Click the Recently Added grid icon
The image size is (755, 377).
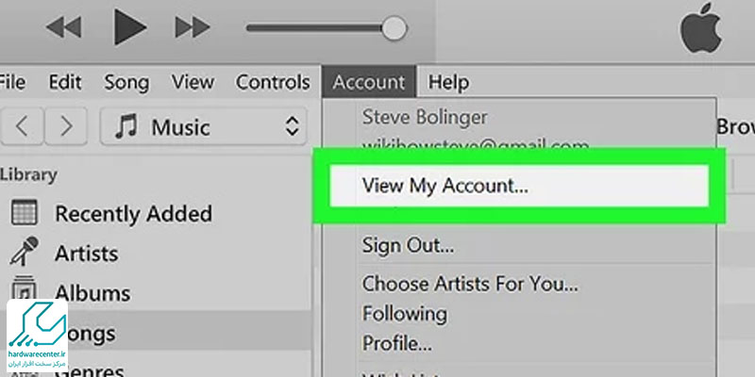coord(25,213)
